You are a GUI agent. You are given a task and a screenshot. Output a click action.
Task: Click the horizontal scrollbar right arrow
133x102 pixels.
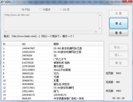96,32
